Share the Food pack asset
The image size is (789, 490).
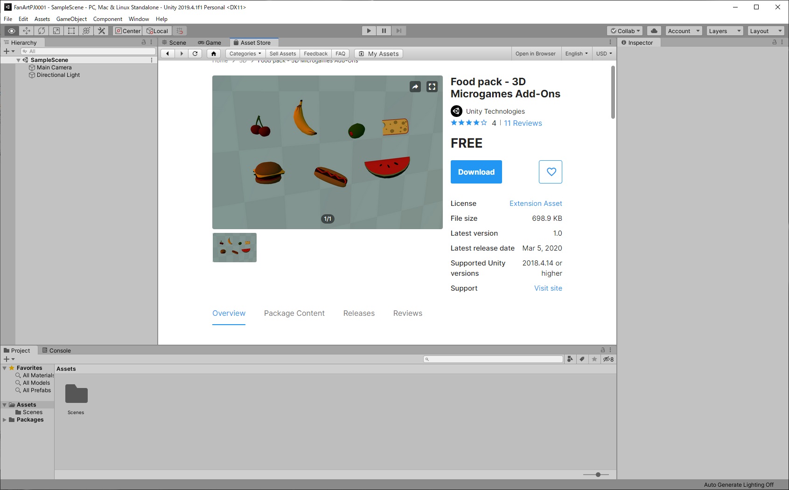[415, 87]
